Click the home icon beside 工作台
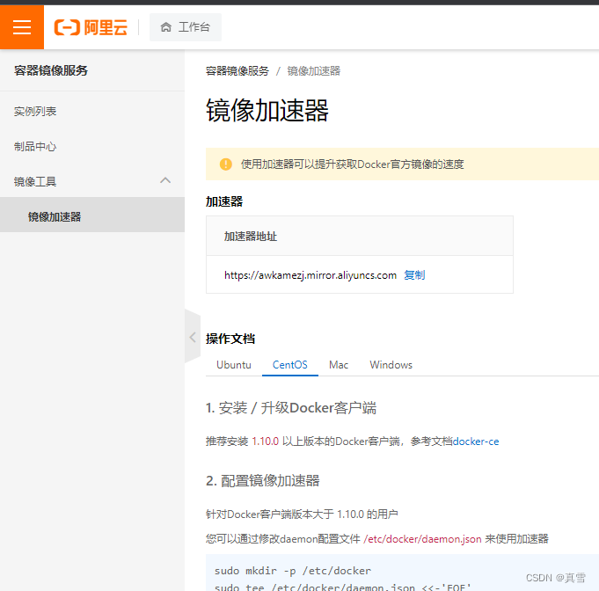Screen dimensions: 599x591 click(x=165, y=27)
